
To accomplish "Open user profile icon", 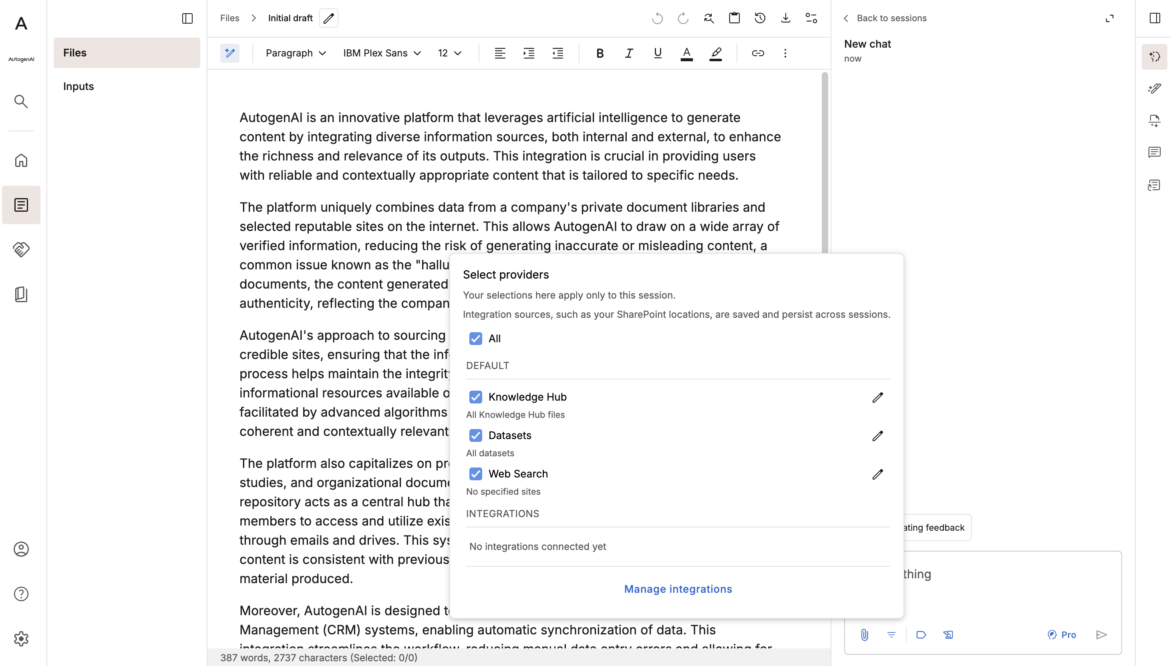I will [x=21, y=549].
